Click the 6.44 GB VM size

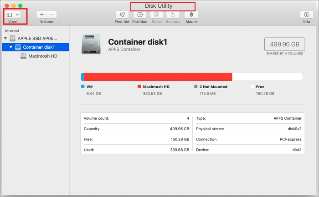(x=93, y=94)
